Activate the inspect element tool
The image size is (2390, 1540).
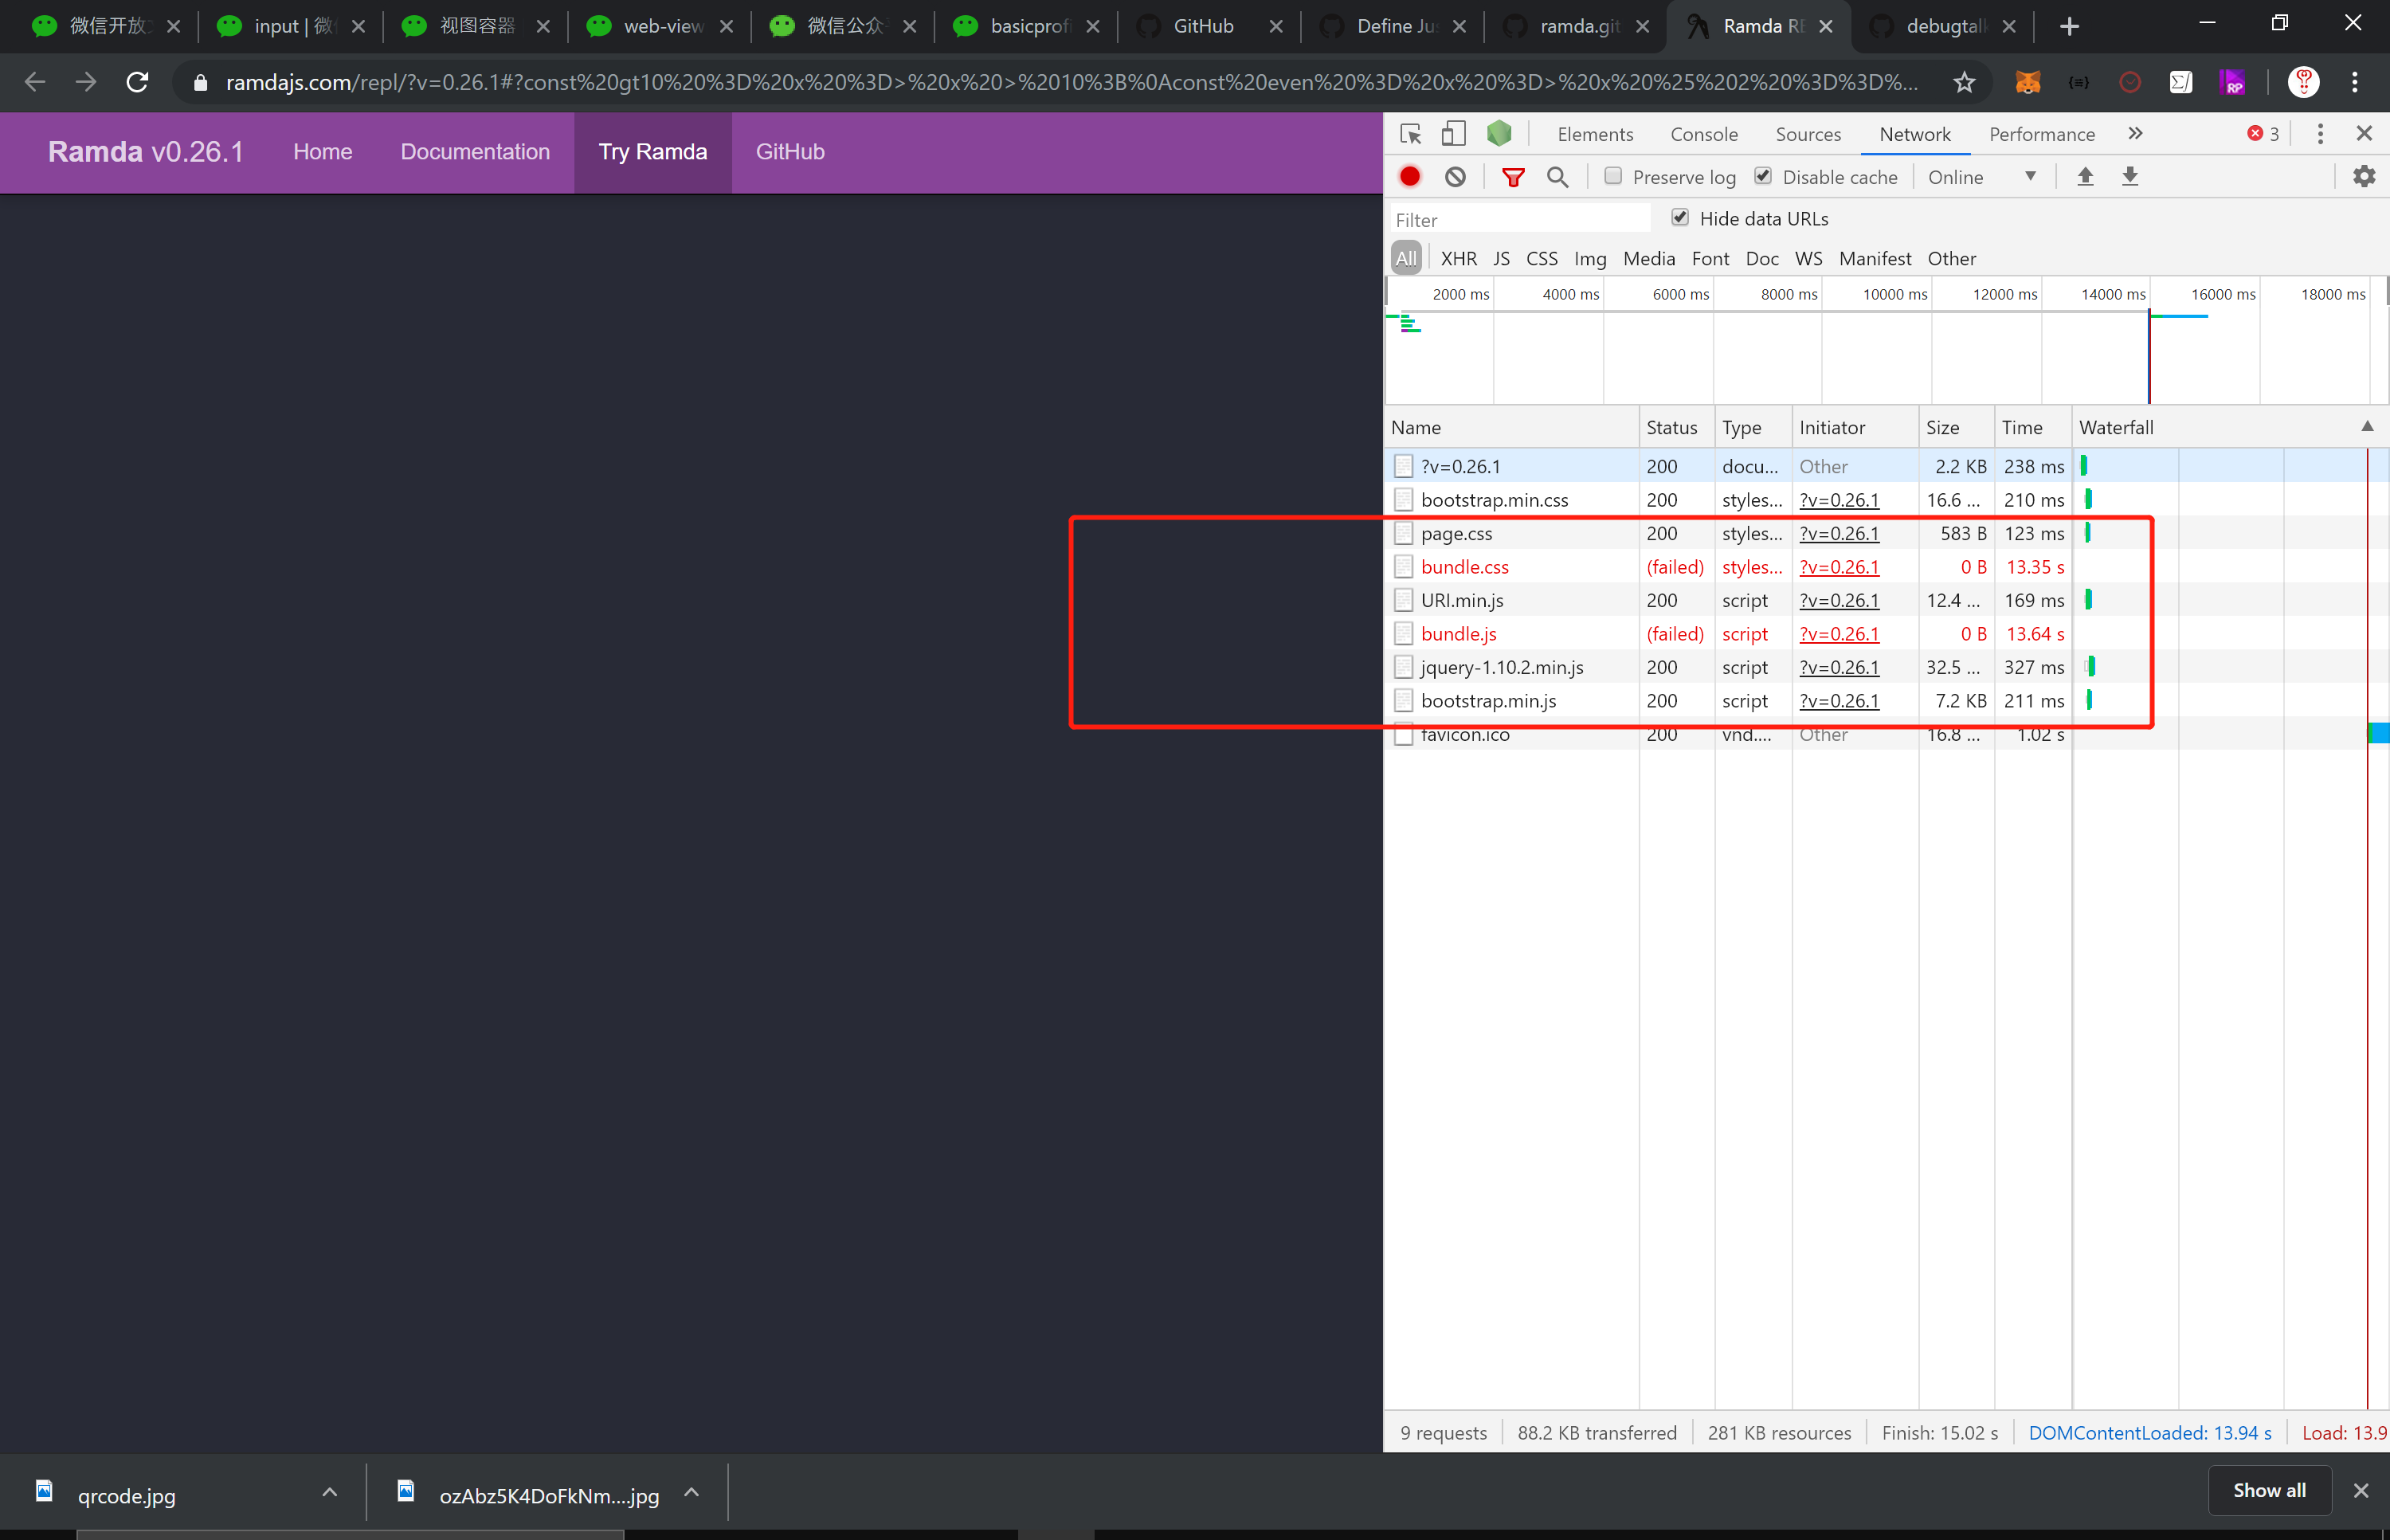1410,133
